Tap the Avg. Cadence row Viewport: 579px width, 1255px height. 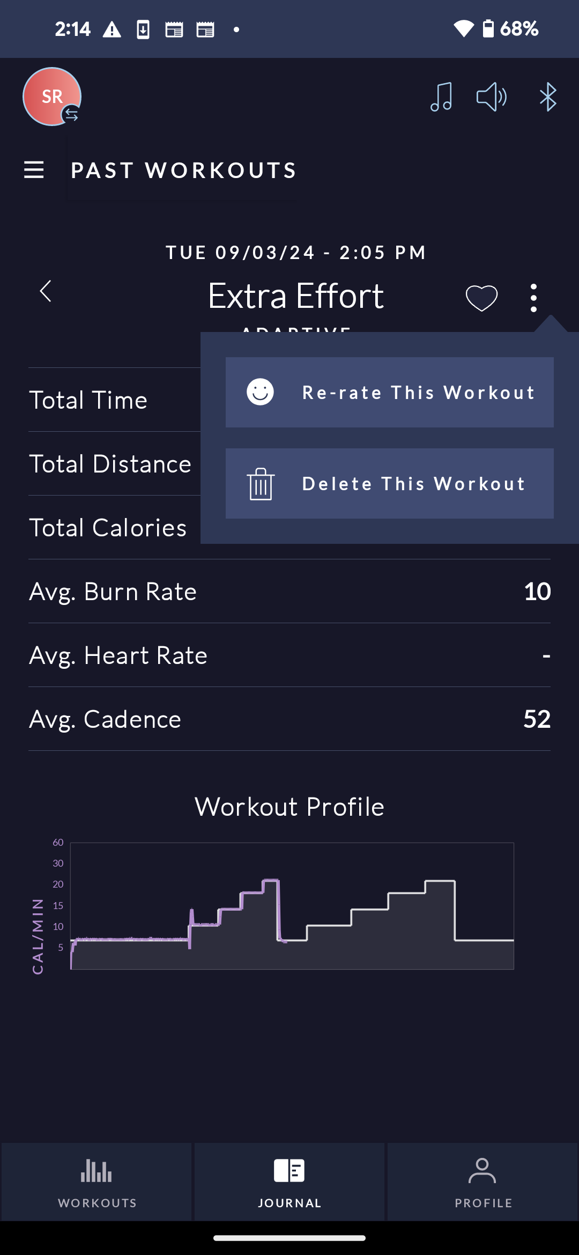[x=289, y=719]
